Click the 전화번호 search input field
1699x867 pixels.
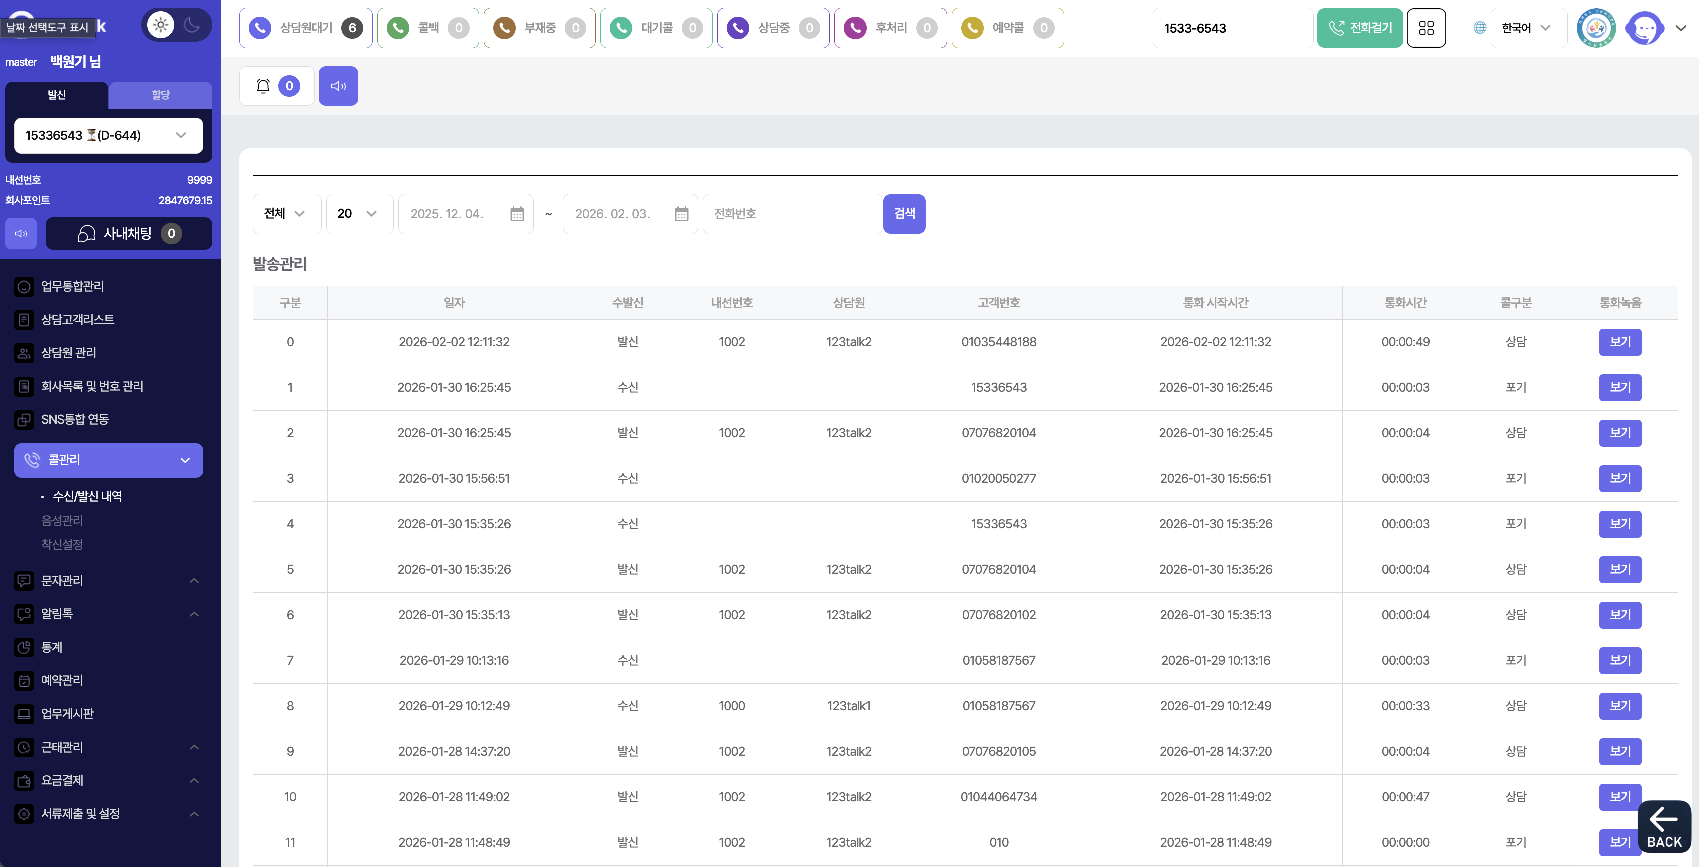[791, 214]
